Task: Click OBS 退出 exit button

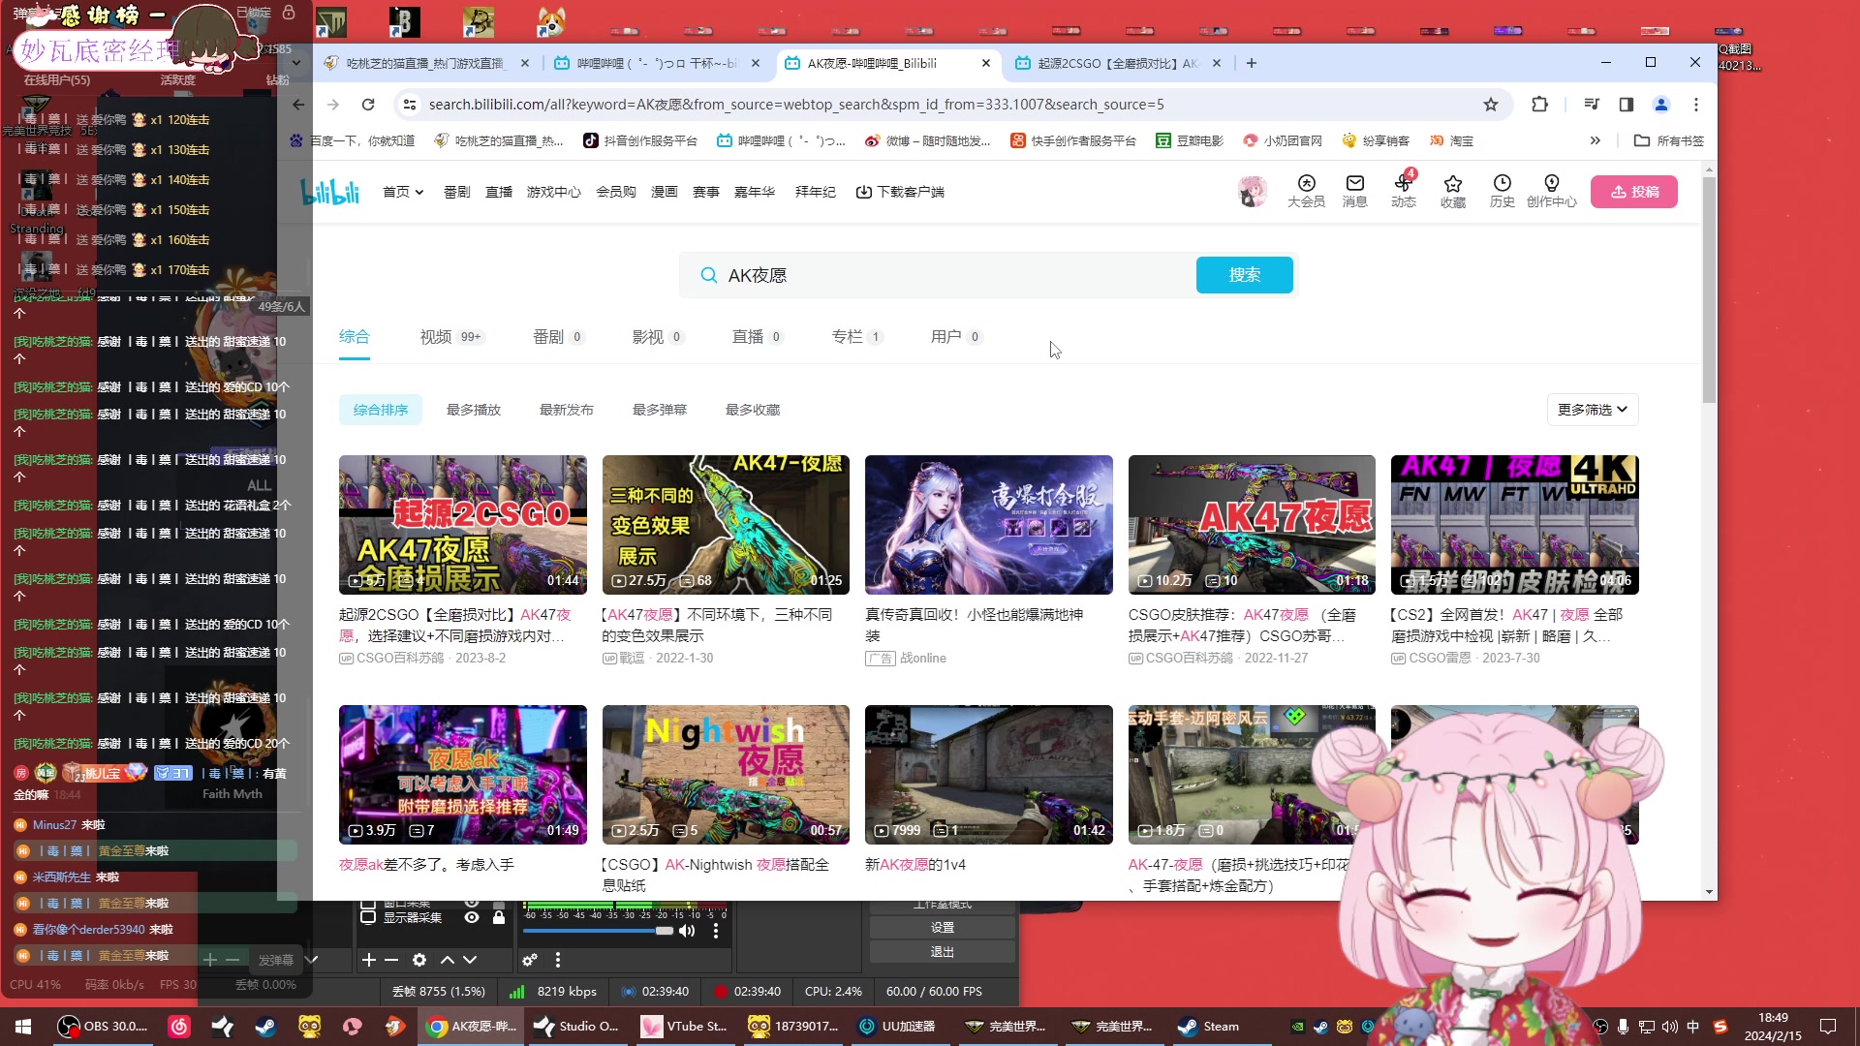Action: [942, 952]
